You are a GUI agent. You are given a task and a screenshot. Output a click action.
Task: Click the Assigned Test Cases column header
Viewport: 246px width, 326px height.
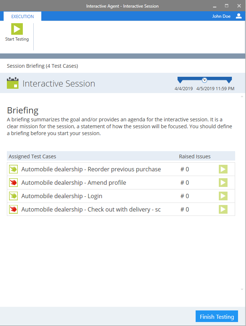tap(33, 156)
